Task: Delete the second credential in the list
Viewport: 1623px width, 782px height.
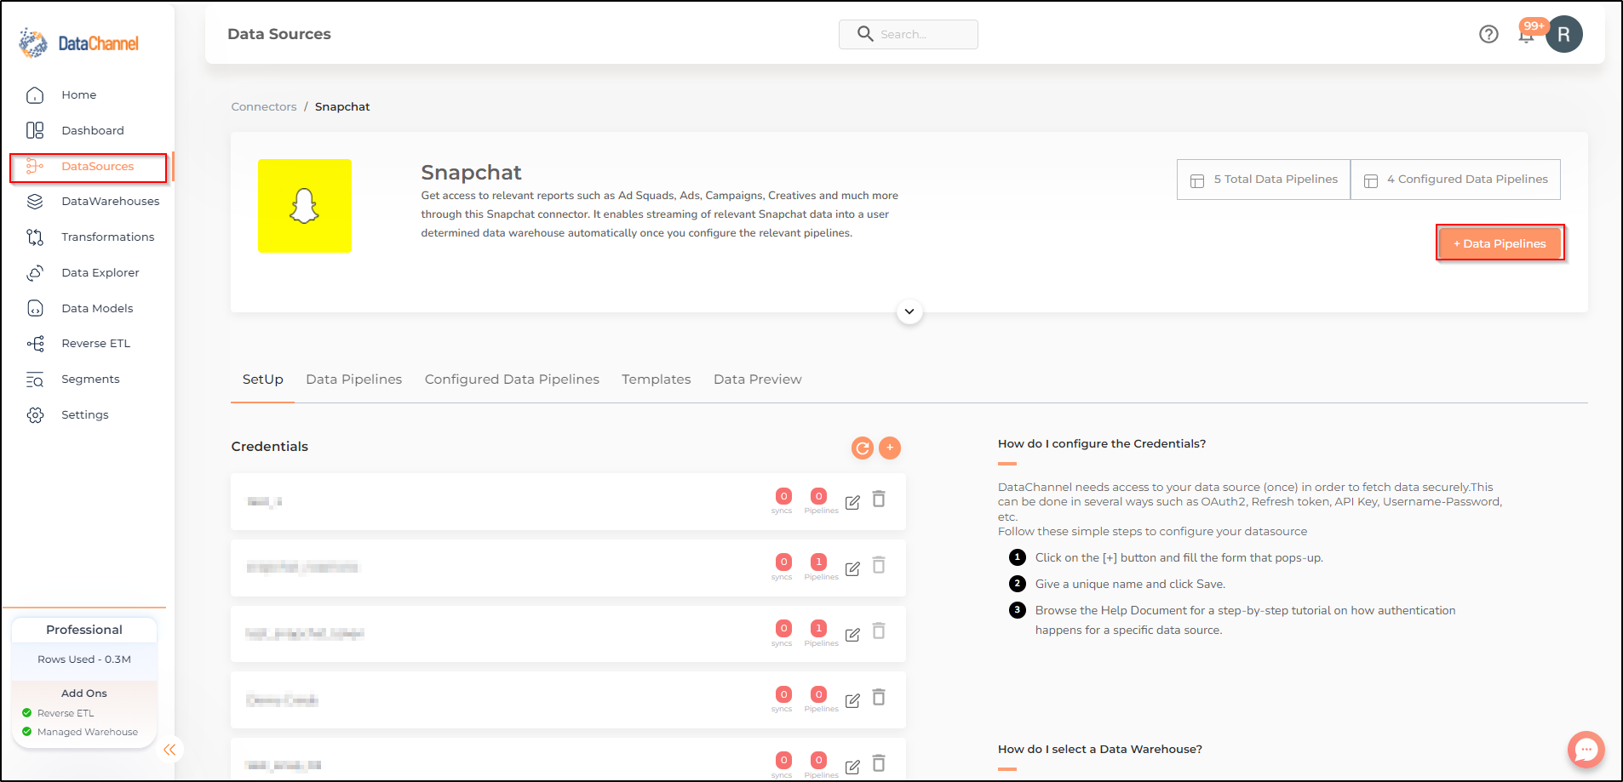Action: pos(879,565)
